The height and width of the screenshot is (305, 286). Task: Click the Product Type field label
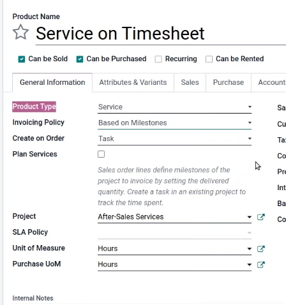click(34, 107)
